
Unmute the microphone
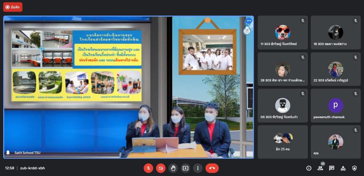pyautogui.click(x=148, y=168)
